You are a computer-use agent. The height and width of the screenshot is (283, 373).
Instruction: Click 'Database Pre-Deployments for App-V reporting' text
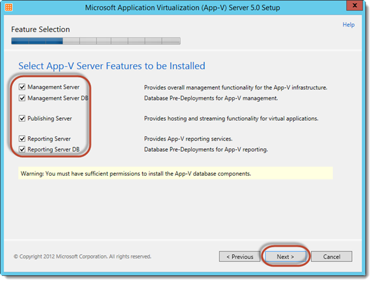click(206, 150)
